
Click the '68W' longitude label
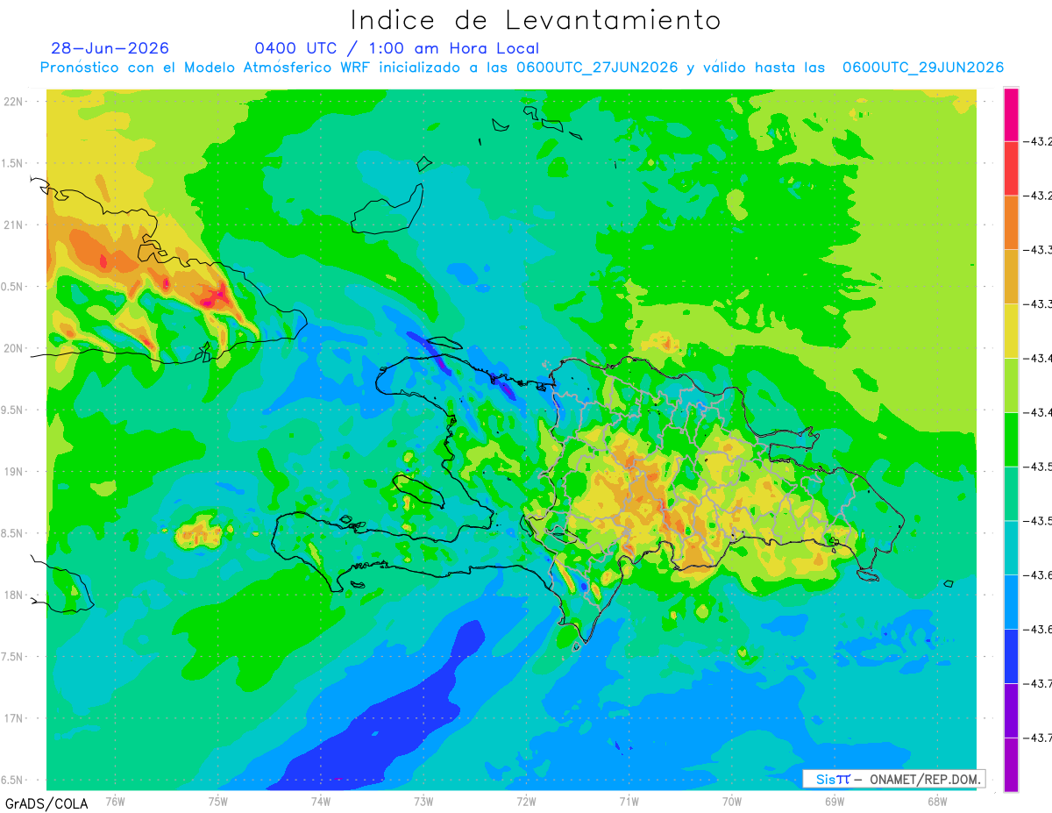937,802
